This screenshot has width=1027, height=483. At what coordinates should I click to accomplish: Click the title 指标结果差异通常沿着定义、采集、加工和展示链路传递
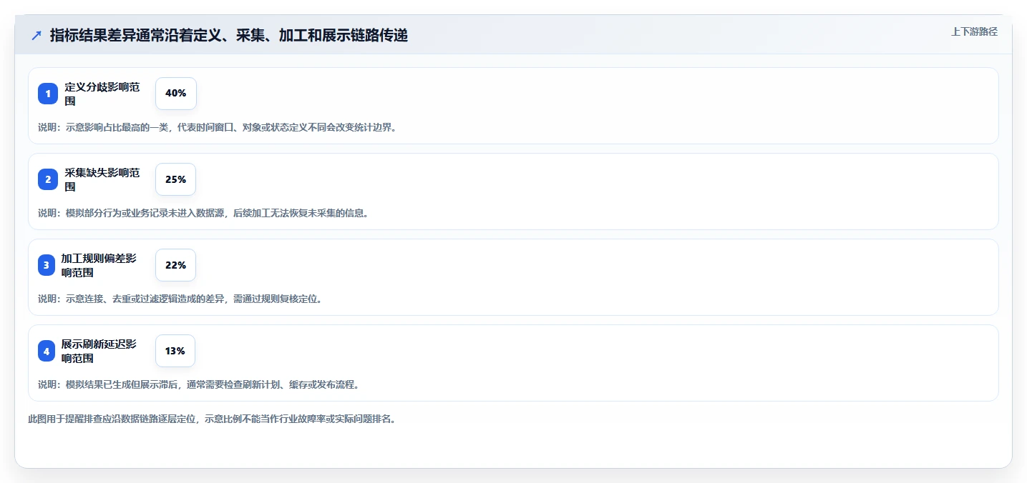pos(229,35)
